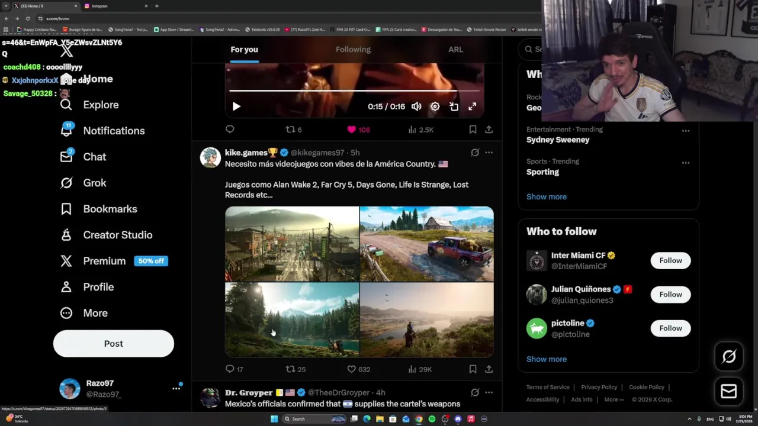This screenshot has width=758, height=426.
Task: Open Bookmarks in the sidebar
Action: tap(98, 209)
